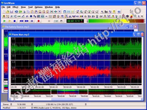Click the Fast forward double-arrow button
Screen dimensions: 147x110
click(x=27, y=21)
